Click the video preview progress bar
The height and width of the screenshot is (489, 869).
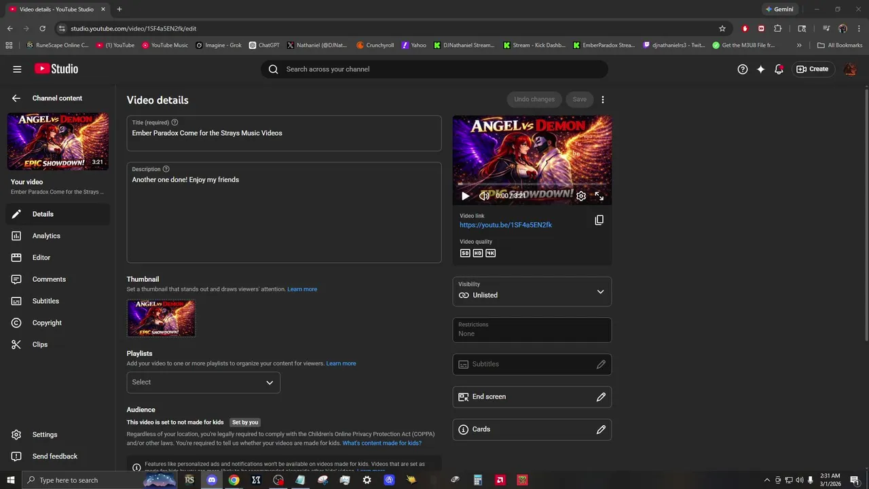coord(532,184)
